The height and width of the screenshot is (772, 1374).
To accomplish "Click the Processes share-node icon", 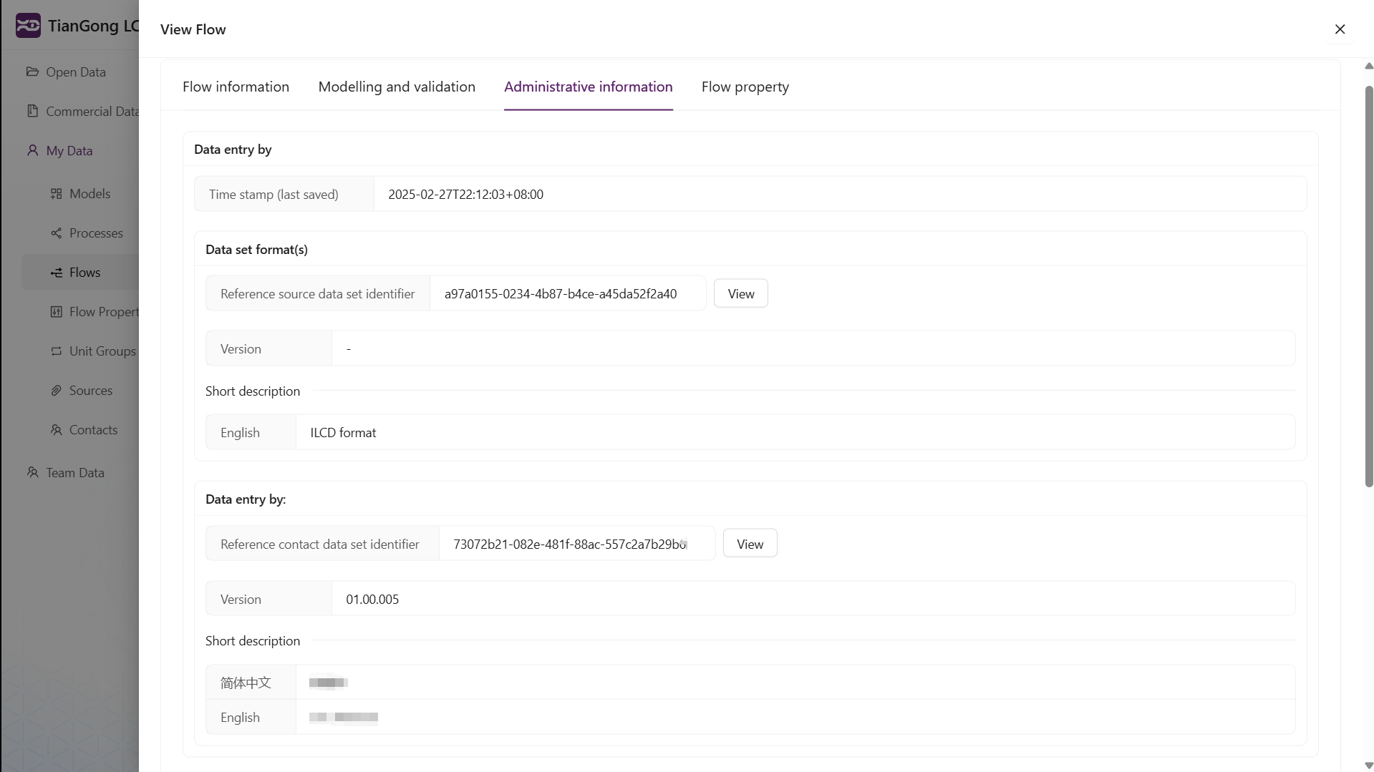I will [56, 233].
